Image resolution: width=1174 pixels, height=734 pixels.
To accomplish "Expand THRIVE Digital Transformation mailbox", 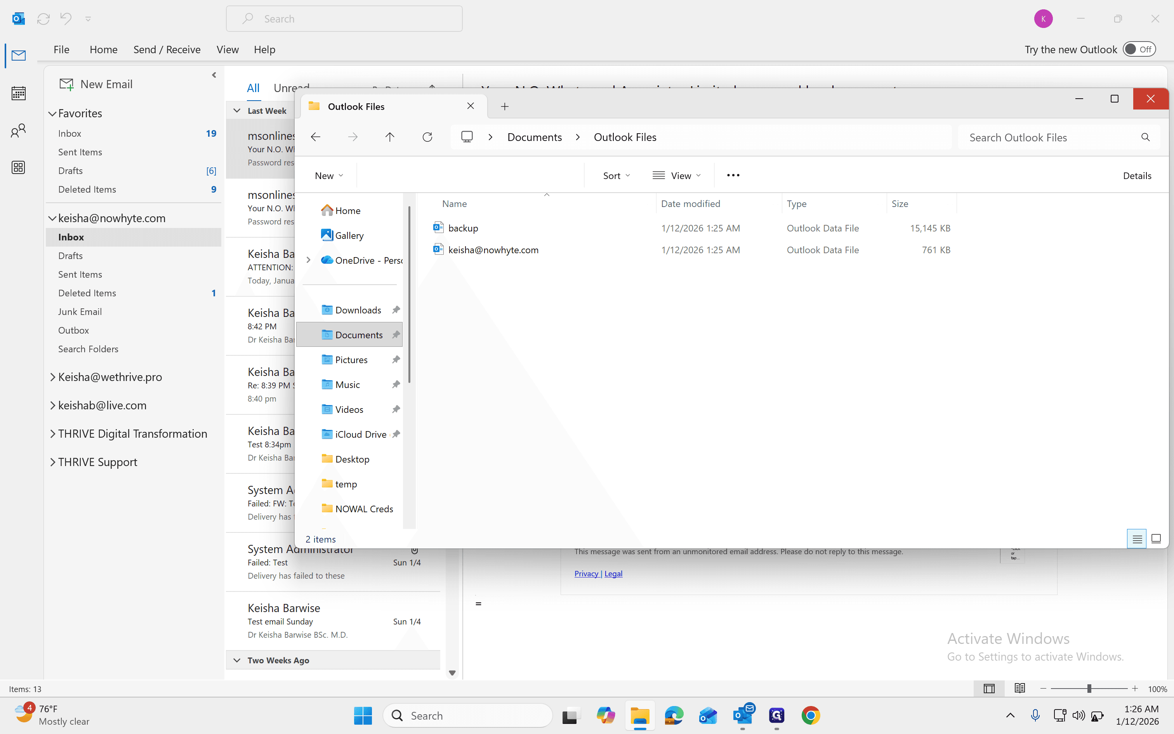I will pyautogui.click(x=52, y=434).
